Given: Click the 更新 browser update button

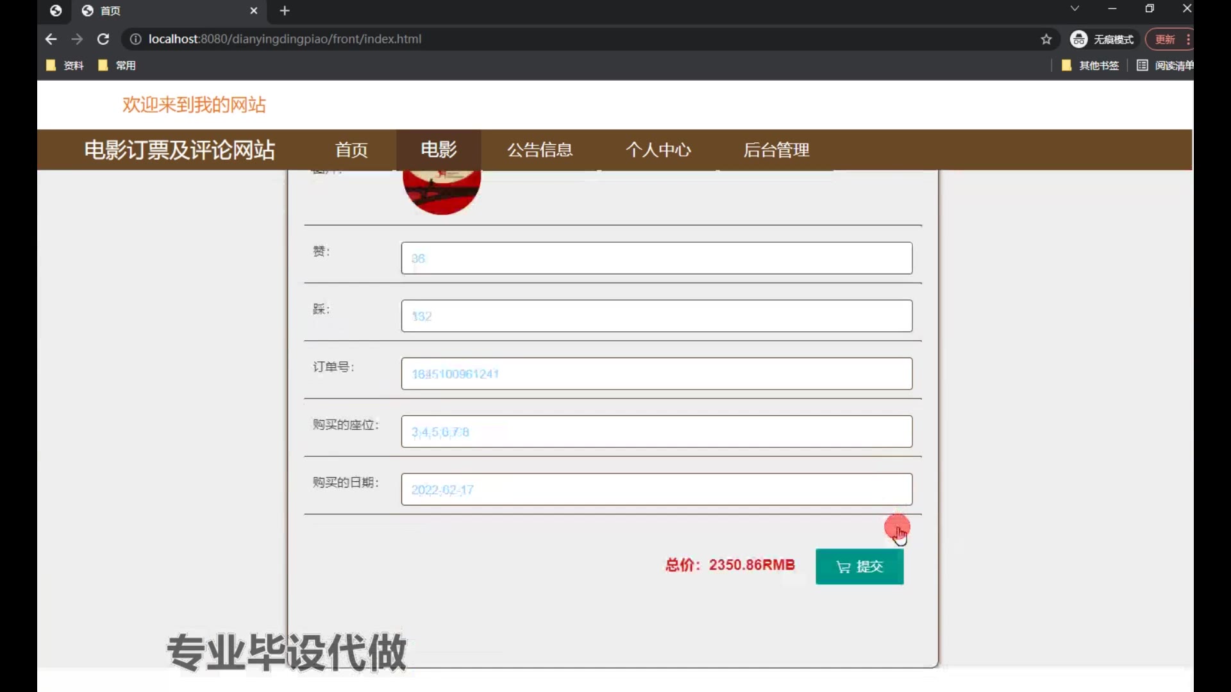Looking at the screenshot, I should point(1165,39).
